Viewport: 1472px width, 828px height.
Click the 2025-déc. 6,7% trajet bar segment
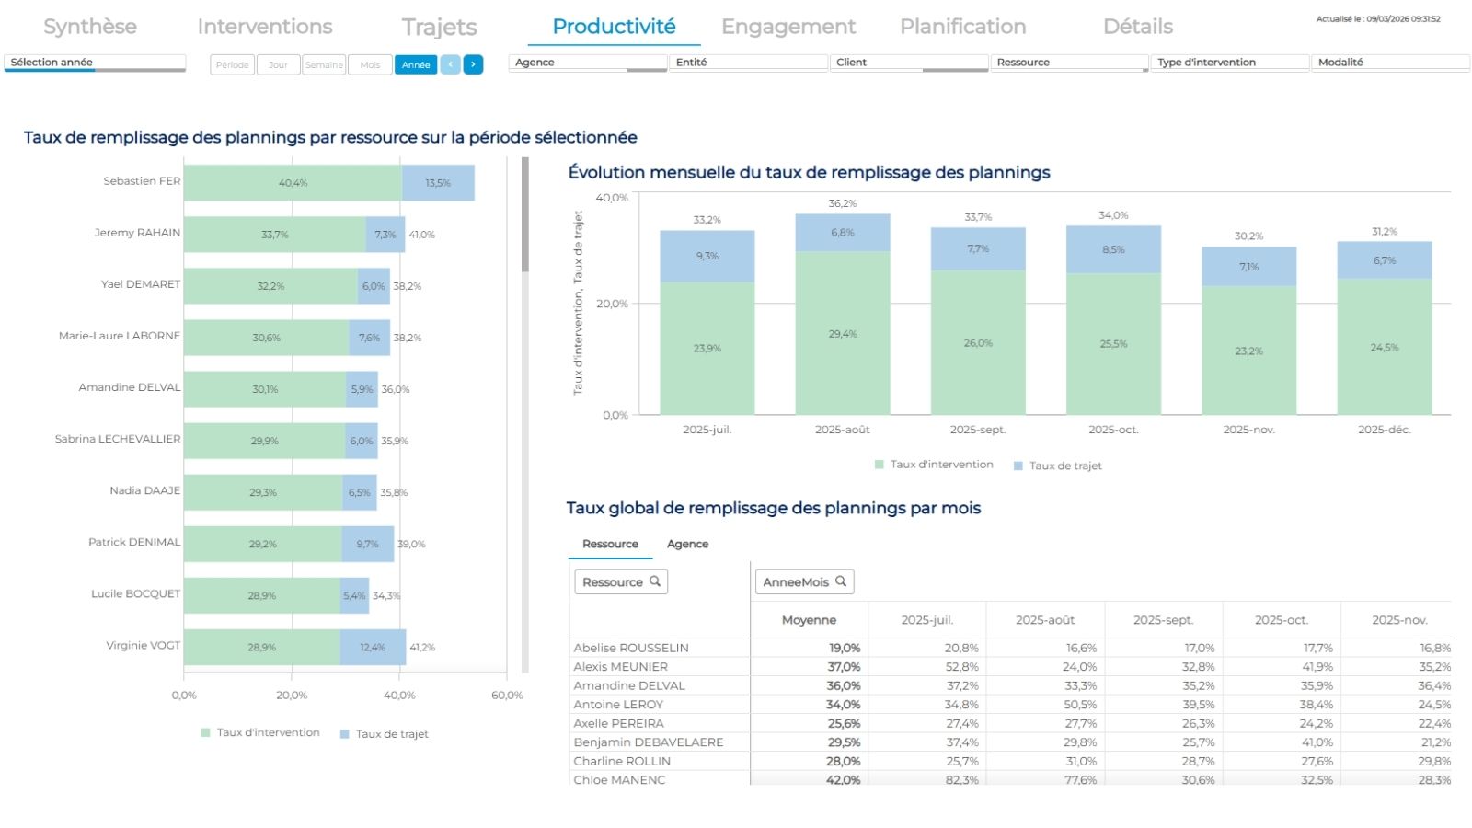click(1385, 260)
